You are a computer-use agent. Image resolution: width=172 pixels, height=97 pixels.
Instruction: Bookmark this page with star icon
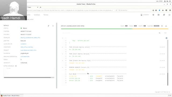(153, 10)
